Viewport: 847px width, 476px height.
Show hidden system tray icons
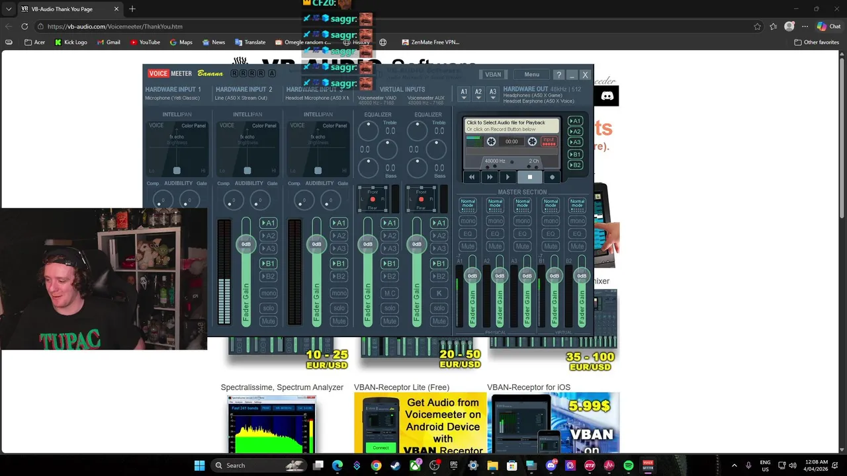(x=734, y=465)
